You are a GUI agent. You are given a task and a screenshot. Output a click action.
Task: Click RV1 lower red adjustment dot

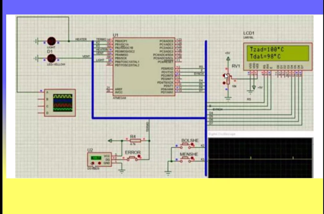[224, 82]
